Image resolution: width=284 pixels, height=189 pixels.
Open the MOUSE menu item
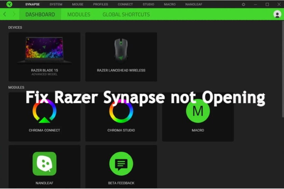tap(77, 4)
